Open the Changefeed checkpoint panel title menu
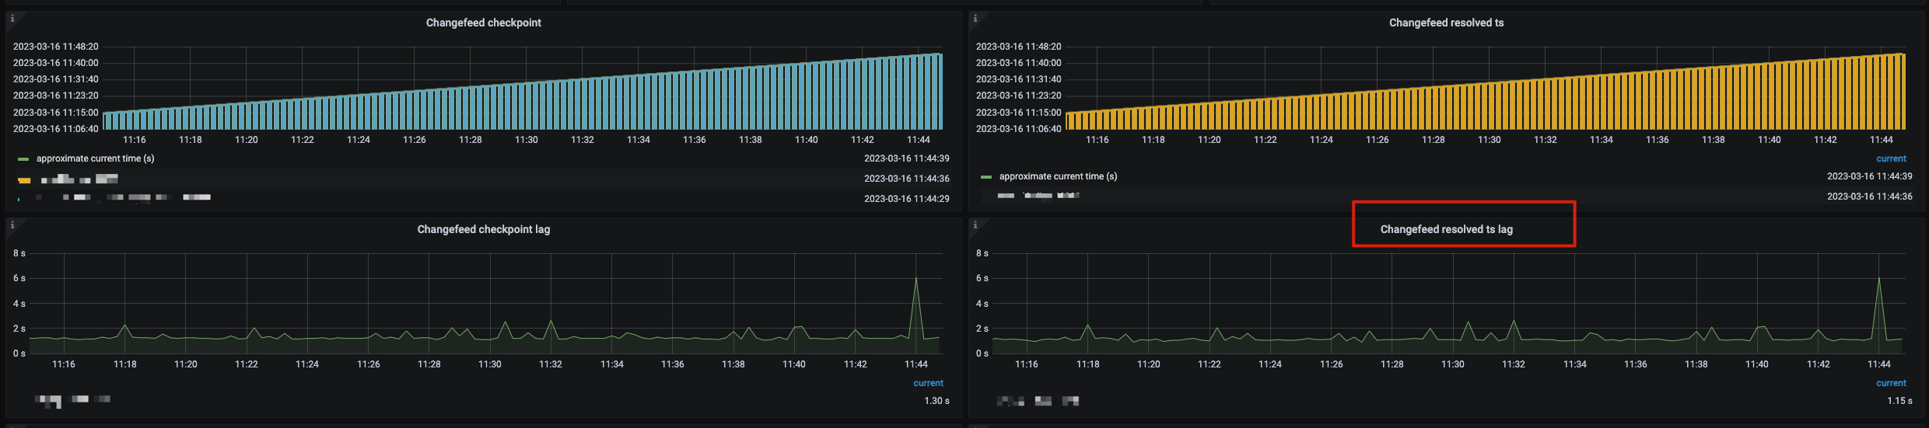The image size is (1929, 428). pos(483,23)
